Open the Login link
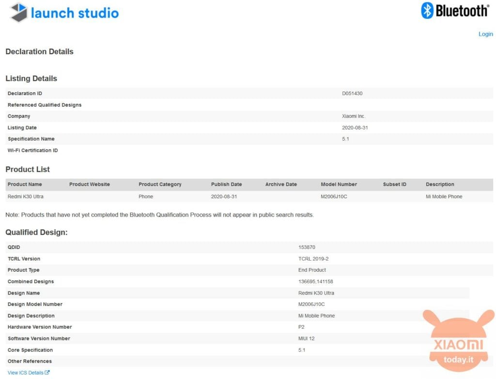This screenshot has width=496, height=379. [x=485, y=34]
